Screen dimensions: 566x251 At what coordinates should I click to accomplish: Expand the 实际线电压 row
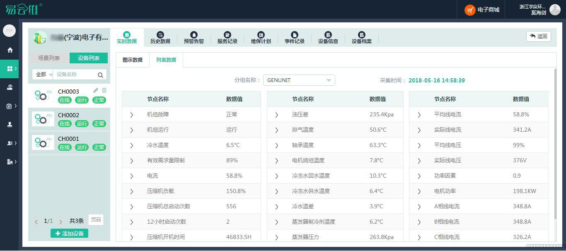(419, 161)
